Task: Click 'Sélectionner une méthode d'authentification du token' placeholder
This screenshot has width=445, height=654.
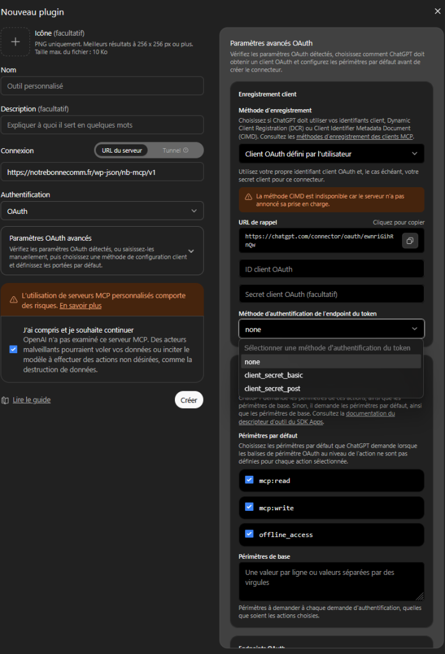Action: pyautogui.click(x=328, y=348)
